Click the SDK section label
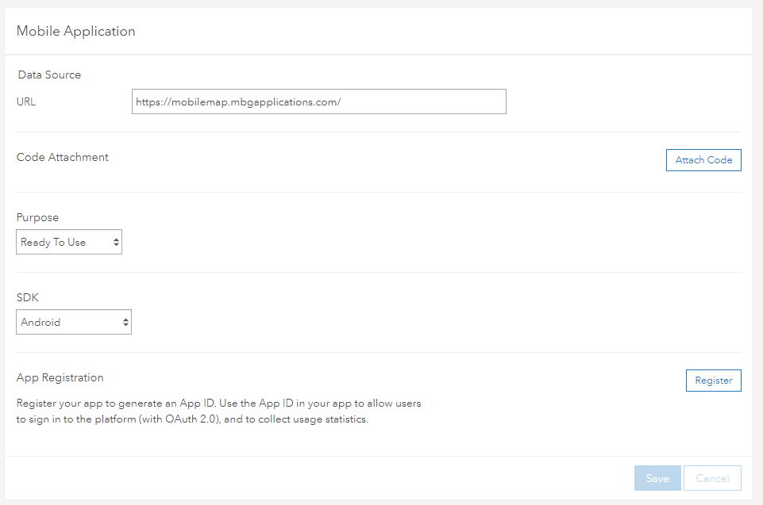 [x=27, y=297]
